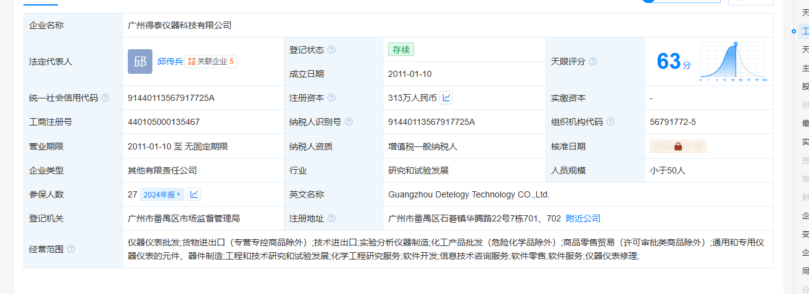Click the 2011-01-10 至 无固定期限 business term
The height and width of the screenshot is (294, 809).
[x=178, y=146]
